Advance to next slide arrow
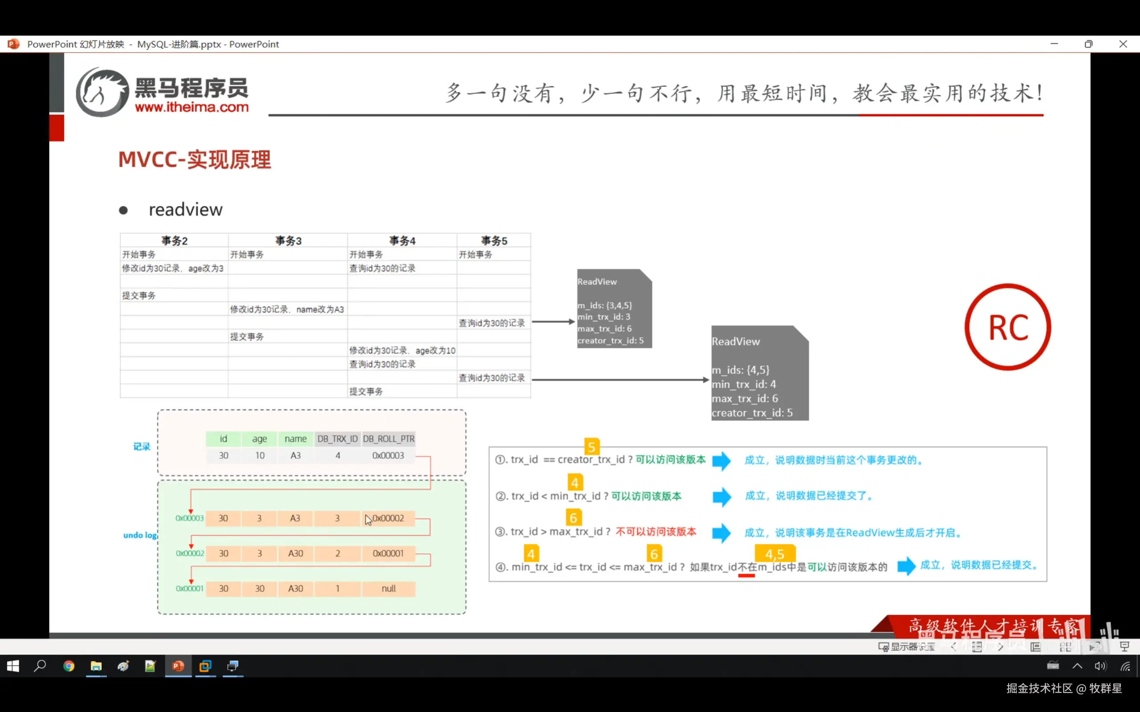This screenshot has width=1140, height=712. (x=1001, y=647)
